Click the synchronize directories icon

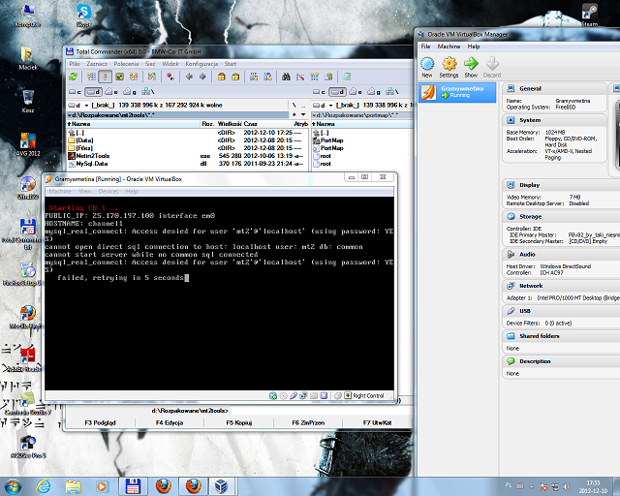click(x=314, y=77)
